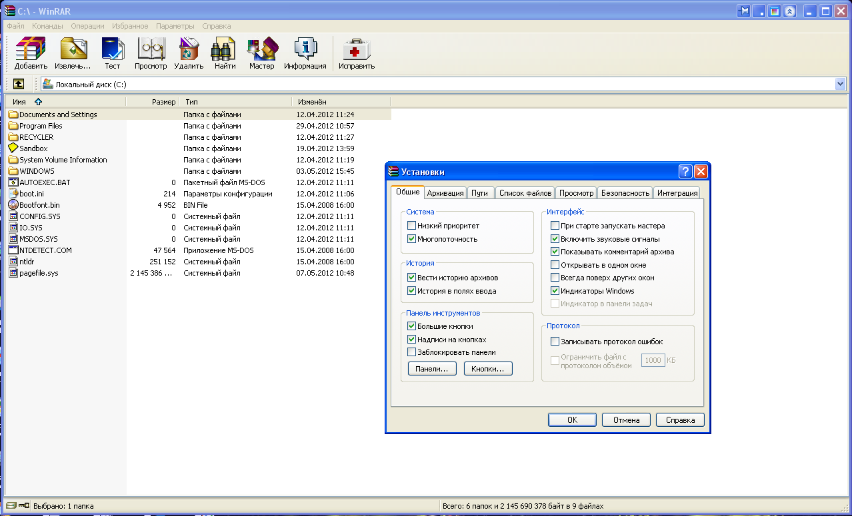Image resolution: width=852 pixels, height=516 pixels.
Task: Run the Тест archive test icon
Action: tap(112, 49)
